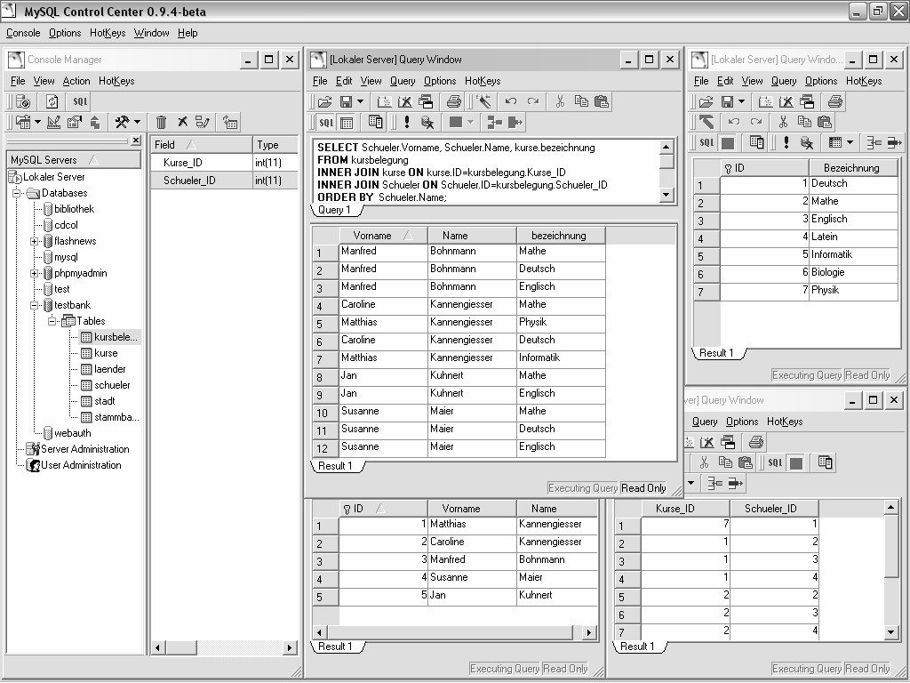The height and width of the screenshot is (683, 910).
Task: Open the HotKeys menu in the main menu bar
Action: (108, 33)
